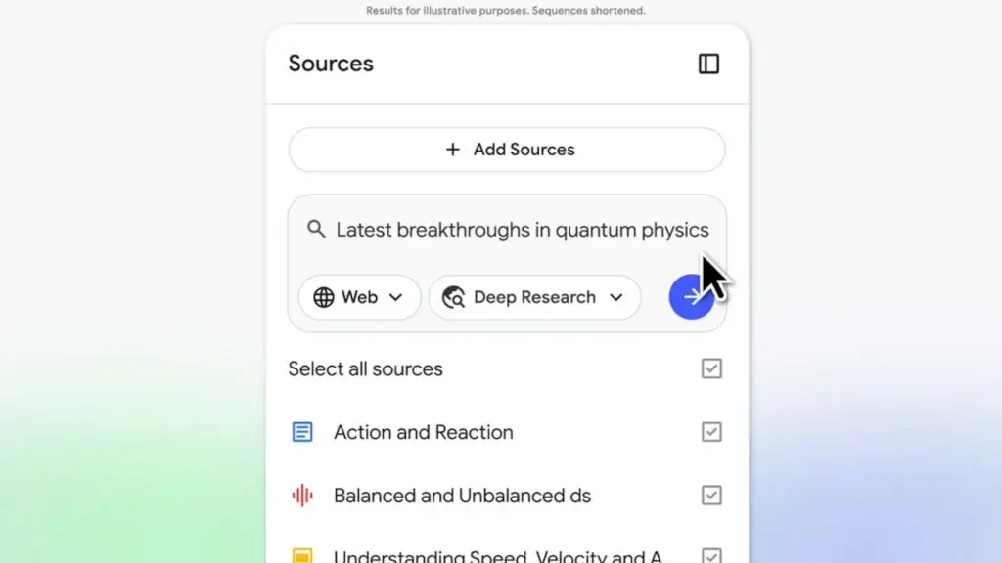Uncheck the Balanced and Unbalanced ds source

click(711, 495)
